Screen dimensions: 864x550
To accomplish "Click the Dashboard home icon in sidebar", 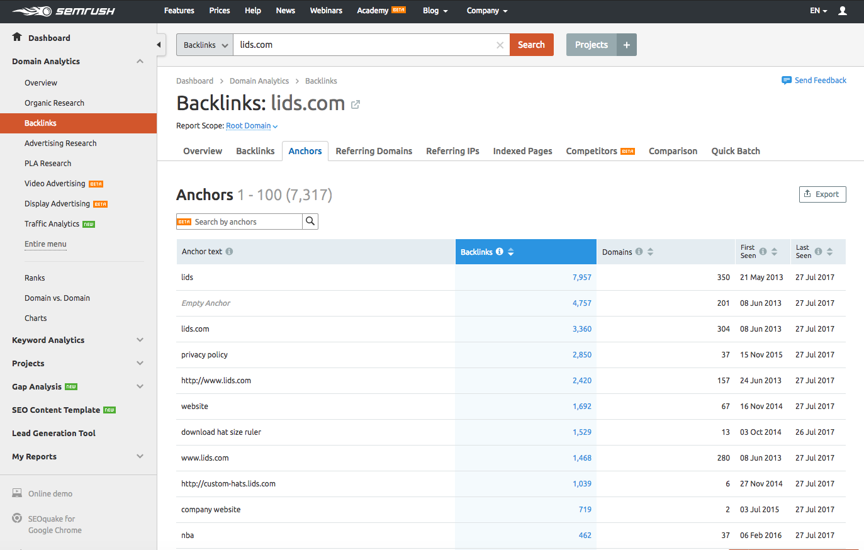I will pos(16,37).
